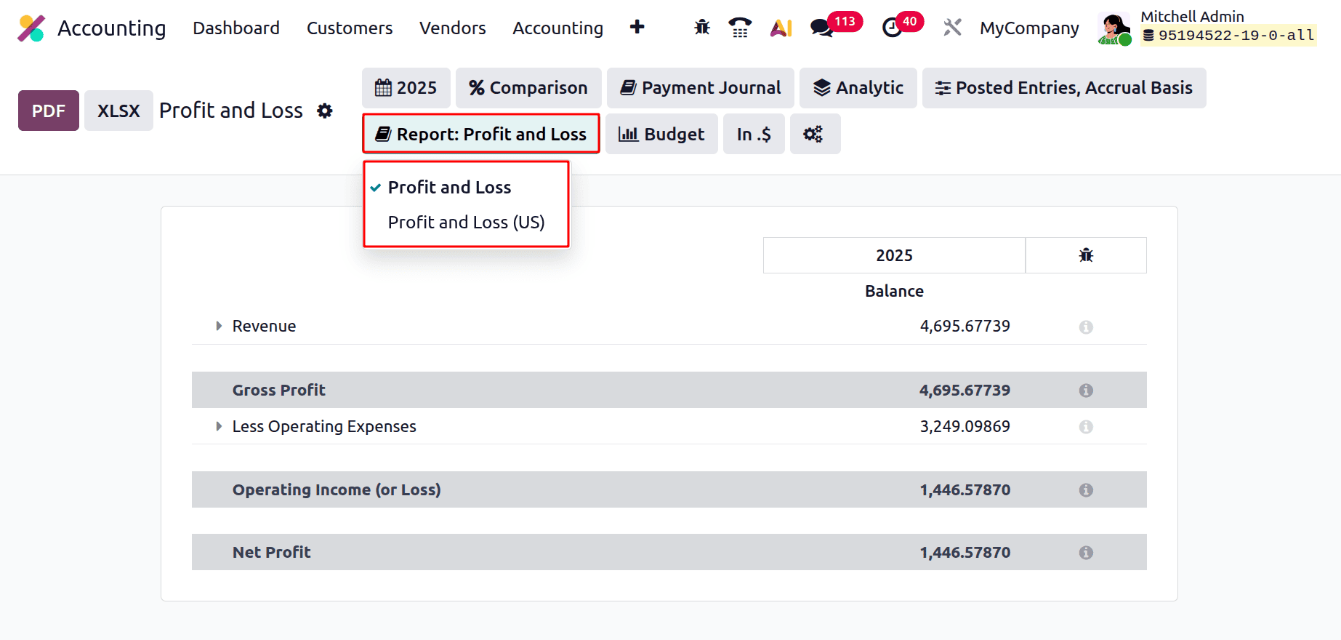Click the MyCompany company switcher
The image size is (1341, 640).
pos(1029,28)
